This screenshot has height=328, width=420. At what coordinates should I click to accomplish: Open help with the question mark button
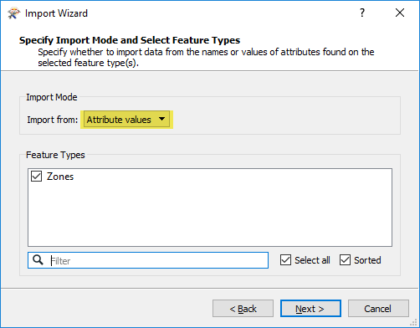click(x=362, y=13)
